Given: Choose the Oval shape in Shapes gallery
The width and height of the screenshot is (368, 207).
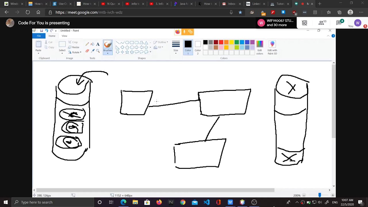Looking at the screenshot, I should tap(127, 43).
